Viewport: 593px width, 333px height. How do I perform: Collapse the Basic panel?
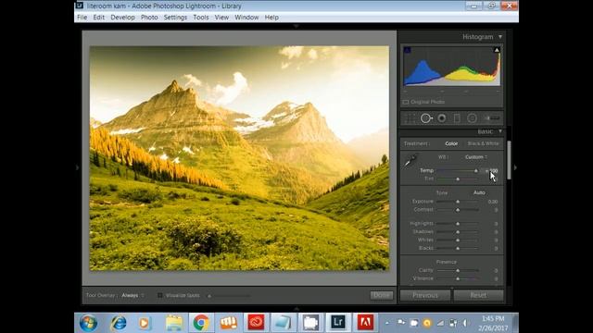(500, 131)
